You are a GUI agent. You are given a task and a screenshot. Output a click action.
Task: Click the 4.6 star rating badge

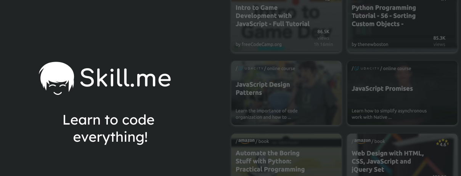(442, 143)
